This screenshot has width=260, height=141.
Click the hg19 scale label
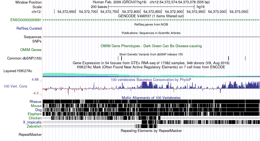[x=201, y=7]
